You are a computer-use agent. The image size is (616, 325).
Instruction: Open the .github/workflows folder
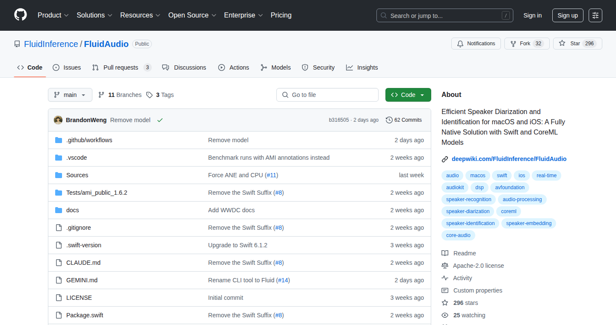(x=89, y=140)
